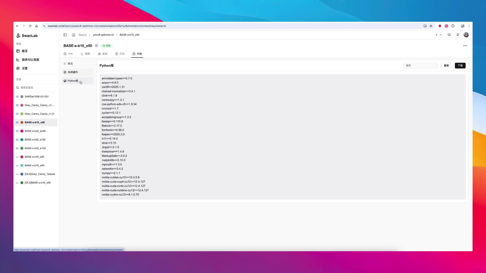Click the edit pencil beside BASE-s-b16_e50 title

[x=96, y=45]
